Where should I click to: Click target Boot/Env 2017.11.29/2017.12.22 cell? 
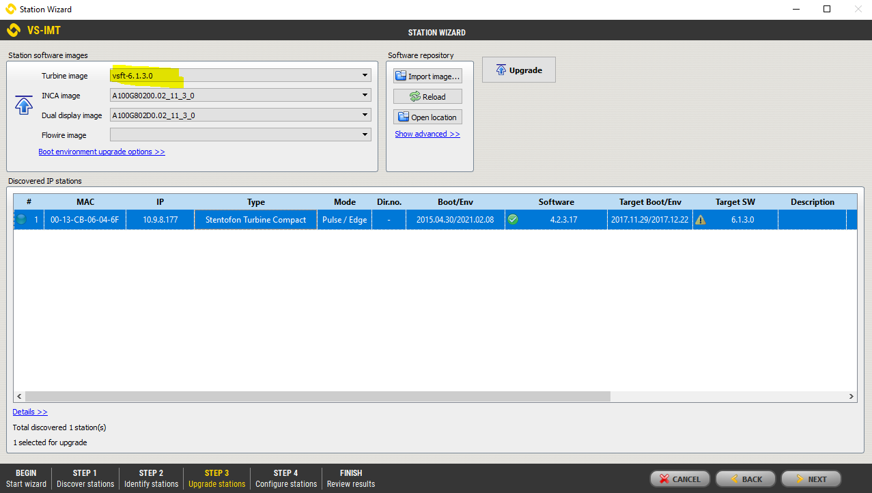pos(650,220)
